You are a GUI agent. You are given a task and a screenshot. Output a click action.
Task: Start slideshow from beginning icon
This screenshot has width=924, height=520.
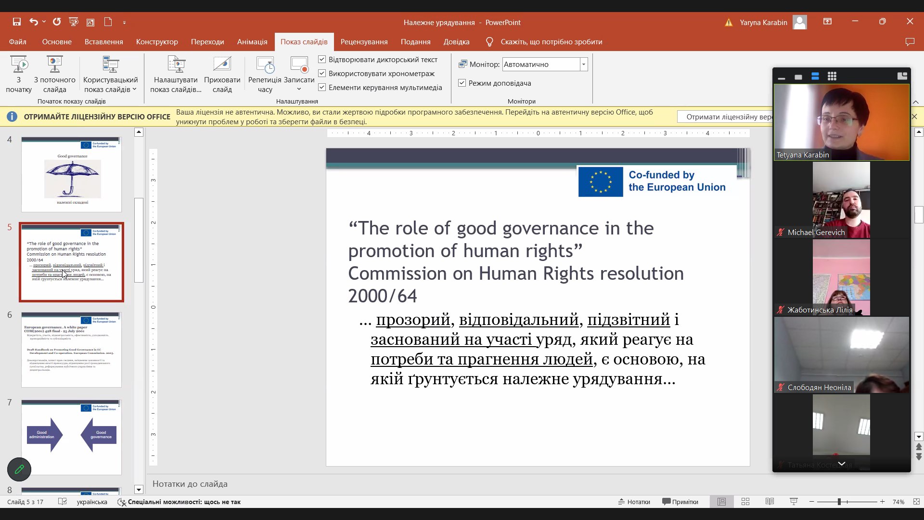19,65
